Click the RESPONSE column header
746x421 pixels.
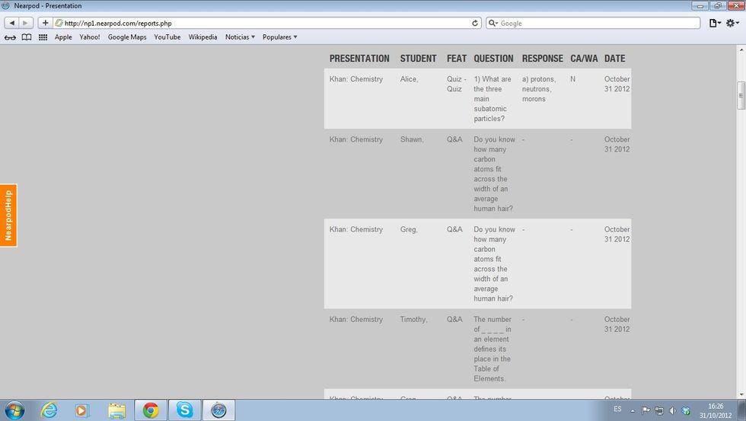click(542, 59)
